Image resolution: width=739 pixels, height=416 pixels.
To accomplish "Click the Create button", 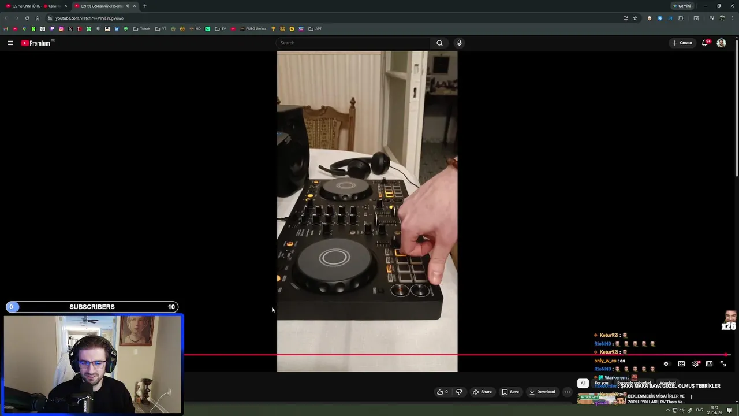I will tap(682, 43).
